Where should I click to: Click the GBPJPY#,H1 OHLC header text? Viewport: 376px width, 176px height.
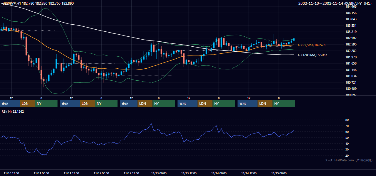38,4
